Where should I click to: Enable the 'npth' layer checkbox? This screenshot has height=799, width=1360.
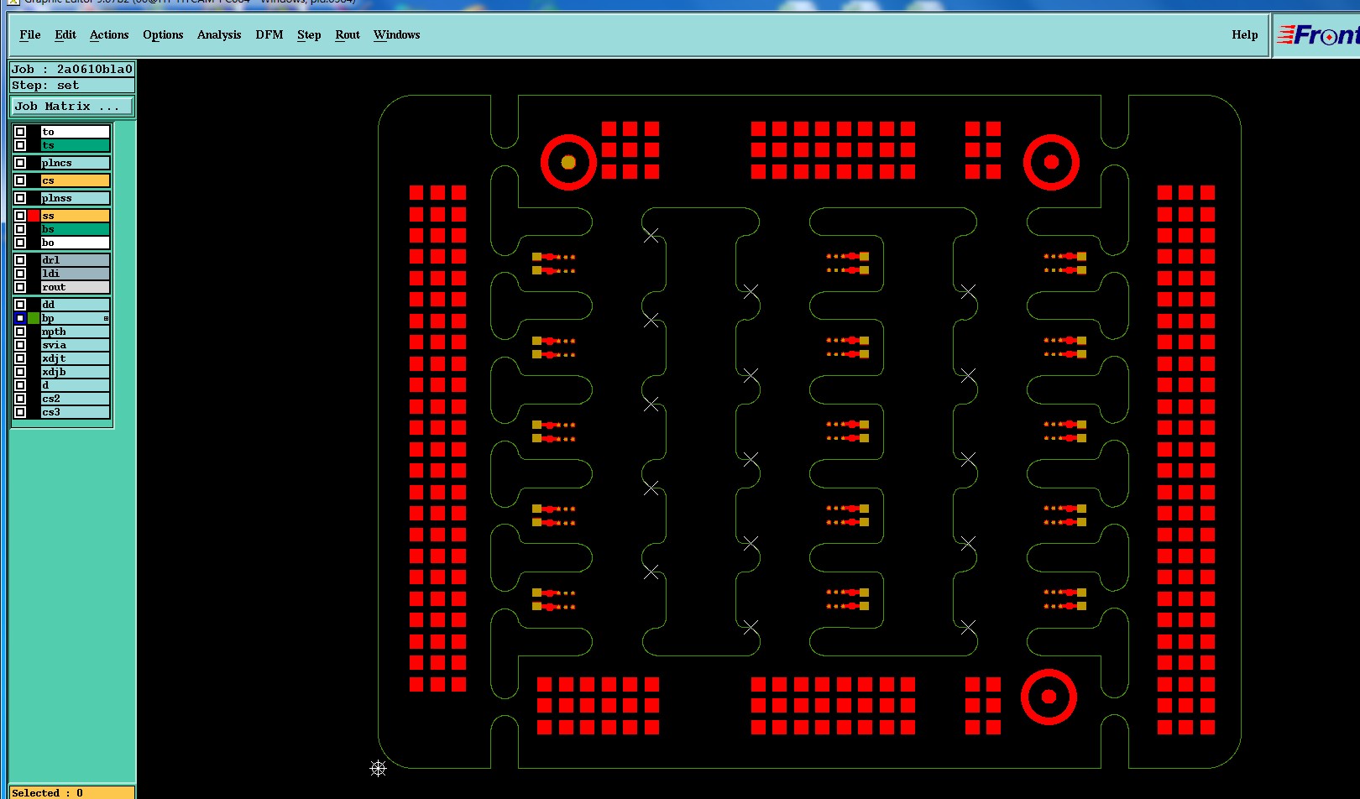click(x=20, y=332)
